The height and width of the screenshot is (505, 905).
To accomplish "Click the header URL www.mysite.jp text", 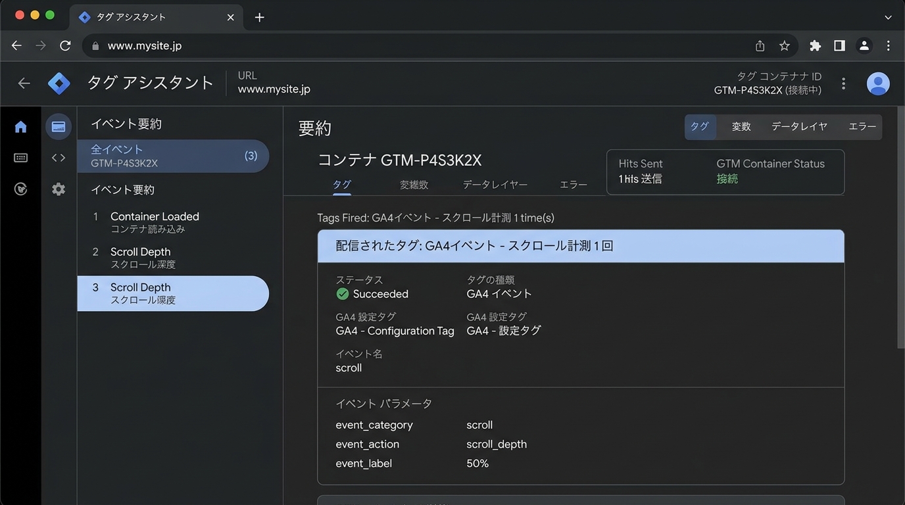I will pyautogui.click(x=274, y=89).
